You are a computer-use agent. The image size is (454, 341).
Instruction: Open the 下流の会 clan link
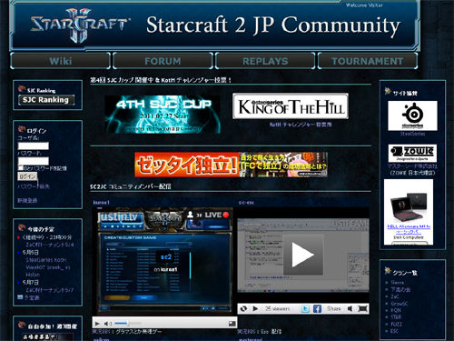pos(400,289)
